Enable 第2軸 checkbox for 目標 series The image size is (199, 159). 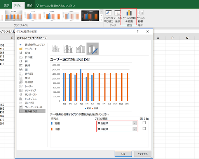pos(144,128)
